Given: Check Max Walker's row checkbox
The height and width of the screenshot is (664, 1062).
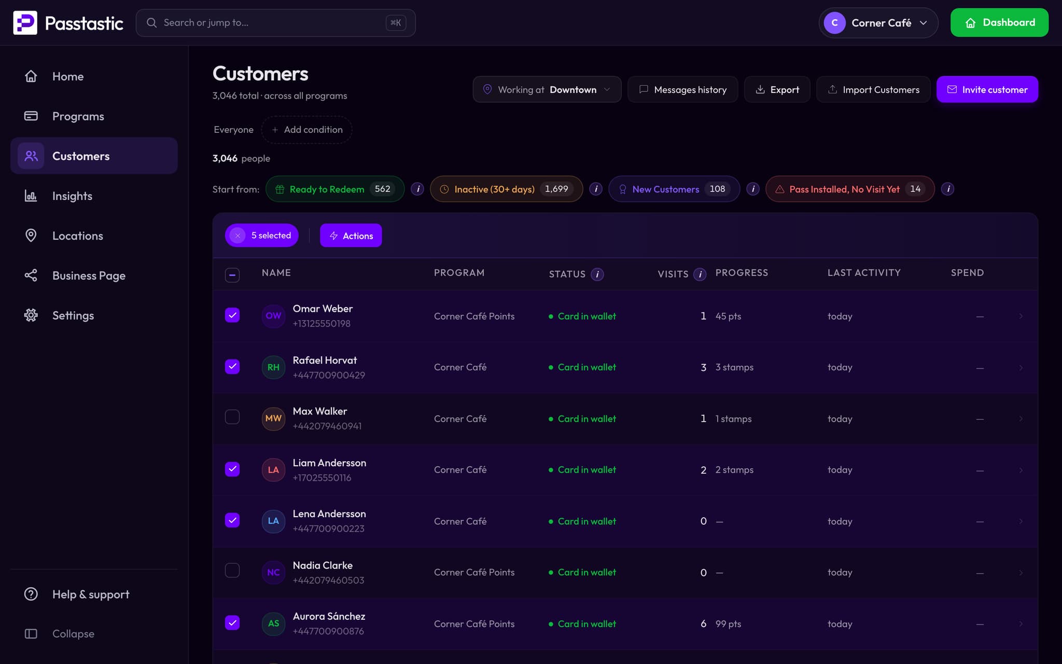Looking at the screenshot, I should coord(232,417).
